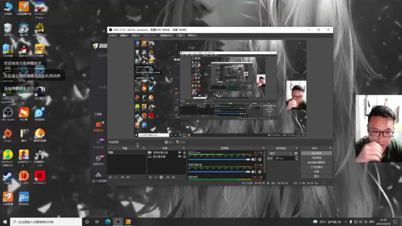The image size is (402, 226).
Task: Add a scene with the plus icon
Action: pyautogui.click(x=110, y=177)
